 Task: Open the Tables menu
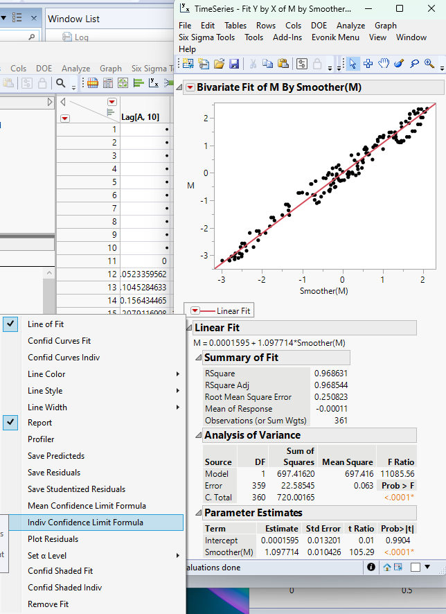pos(235,26)
